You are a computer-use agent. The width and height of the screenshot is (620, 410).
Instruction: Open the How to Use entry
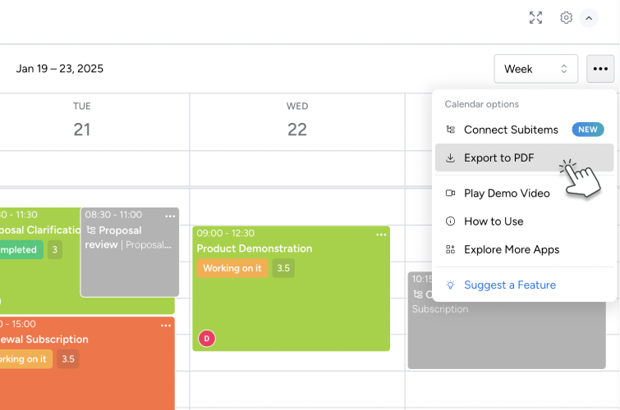click(x=494, y=221)
